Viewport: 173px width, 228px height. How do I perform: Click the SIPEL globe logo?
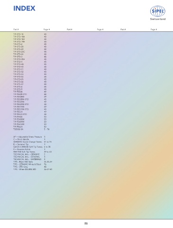point(157,11)
